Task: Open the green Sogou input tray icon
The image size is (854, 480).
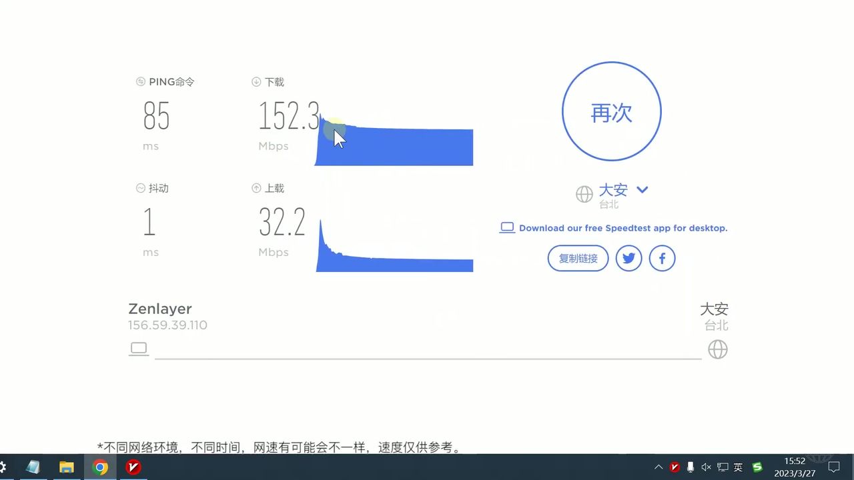Action: point(757,467)
